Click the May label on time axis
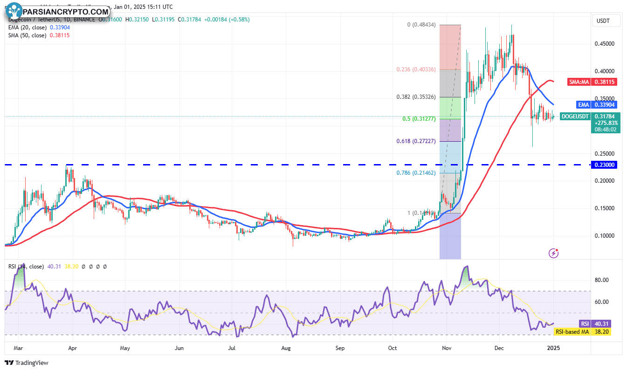627x371 pixels. coord(124,348)
